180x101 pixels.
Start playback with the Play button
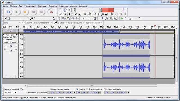point(17,12)
